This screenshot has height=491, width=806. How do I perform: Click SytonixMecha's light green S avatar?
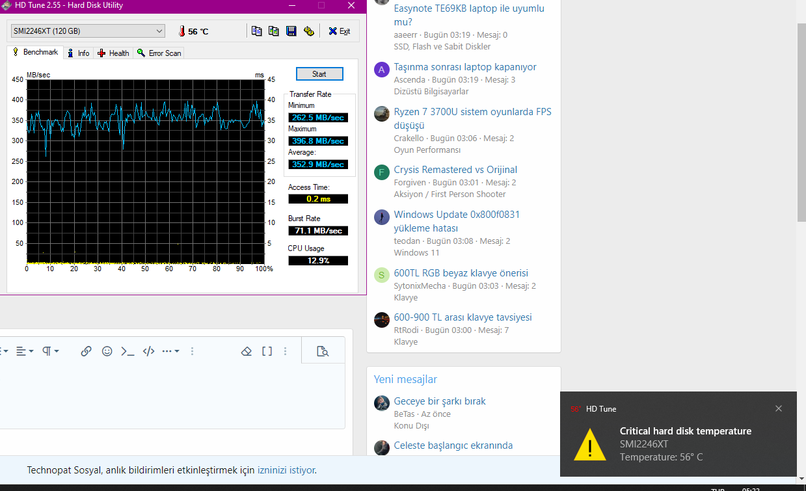click(382, 275)
